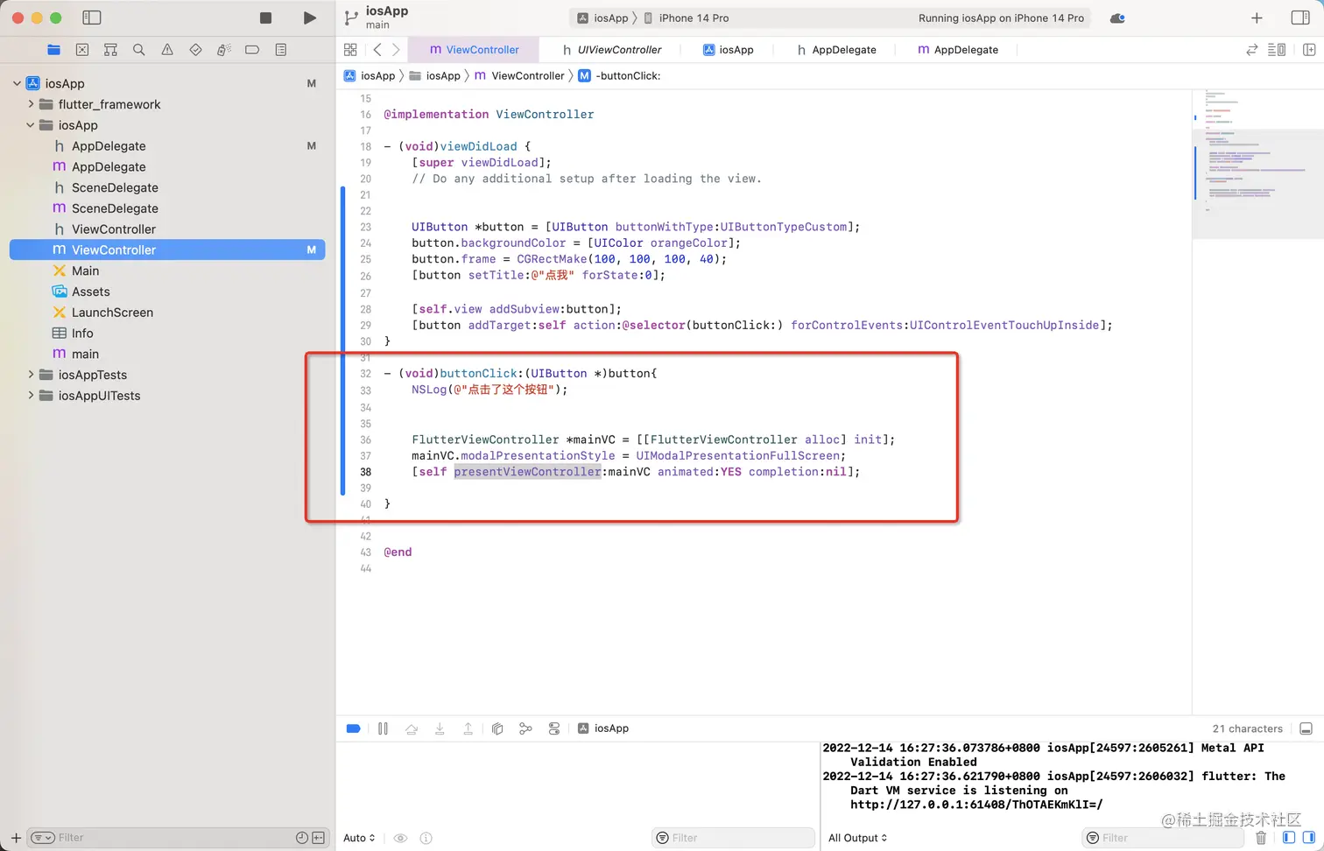The image size is (1324, 851).
Task: Toggle the variables view pane
Action: pos(1289,838)
